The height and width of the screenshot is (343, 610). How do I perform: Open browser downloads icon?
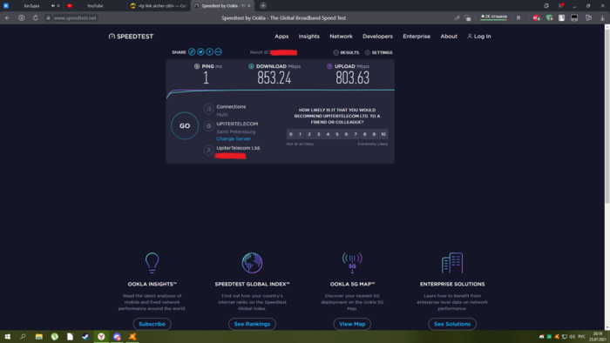(602, 18)
